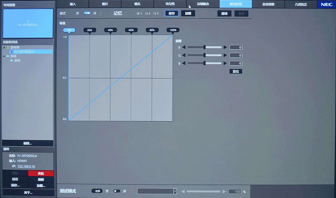Viewport: 336px width, 198px height.
Task: Select memory slot 2 radio button
Action: (x=146, y=13)
